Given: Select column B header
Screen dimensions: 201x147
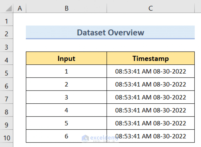Looking at the screenshot, I should click(x=66, y=8).
